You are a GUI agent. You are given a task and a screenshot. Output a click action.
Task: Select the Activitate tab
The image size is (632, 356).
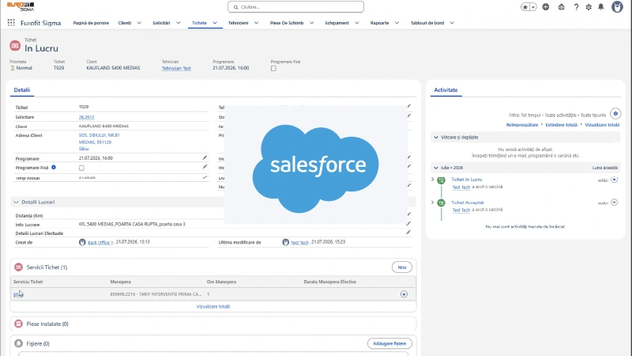pos(446,90)
